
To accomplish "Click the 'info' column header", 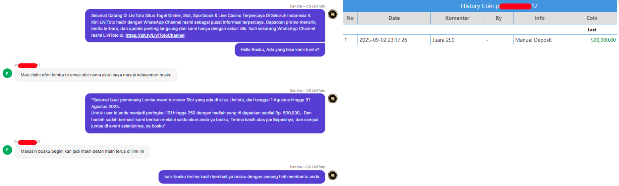I will 539,18.
